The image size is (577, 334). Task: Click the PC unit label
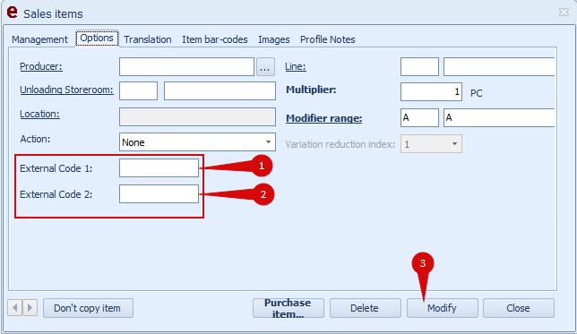click(x=476, y=93)
